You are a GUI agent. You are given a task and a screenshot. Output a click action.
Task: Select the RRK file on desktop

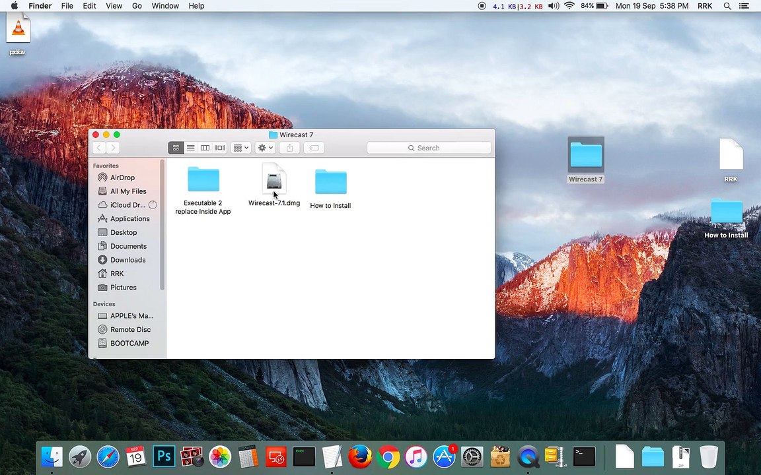[731, 160]
